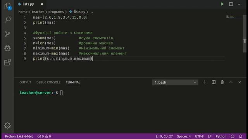Click comment '#сума елементів'

[x=96, y=38]
